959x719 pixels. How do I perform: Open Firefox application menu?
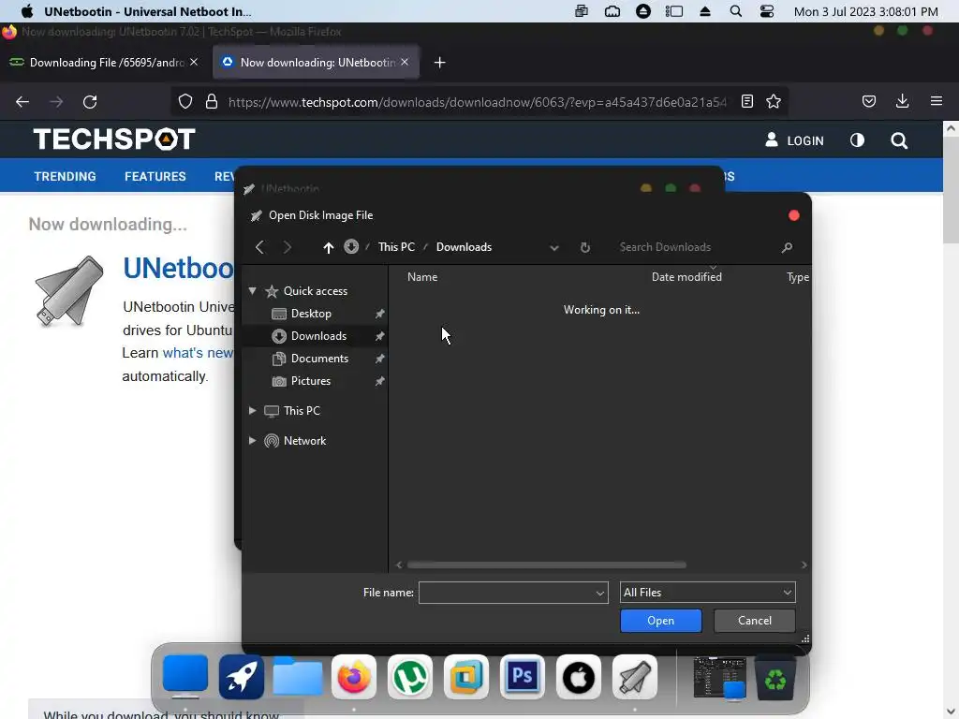click(x=937, y=101)
